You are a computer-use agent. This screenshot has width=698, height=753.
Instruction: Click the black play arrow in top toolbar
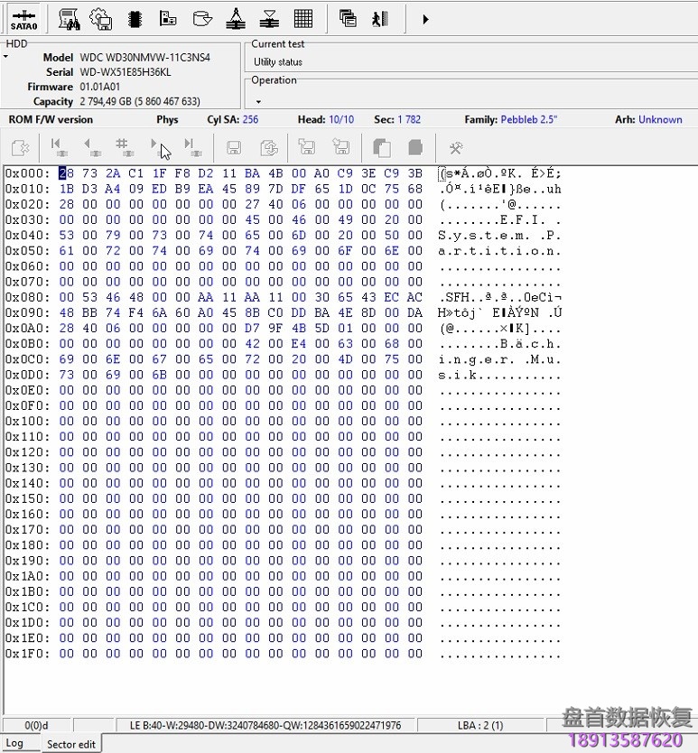425,20
